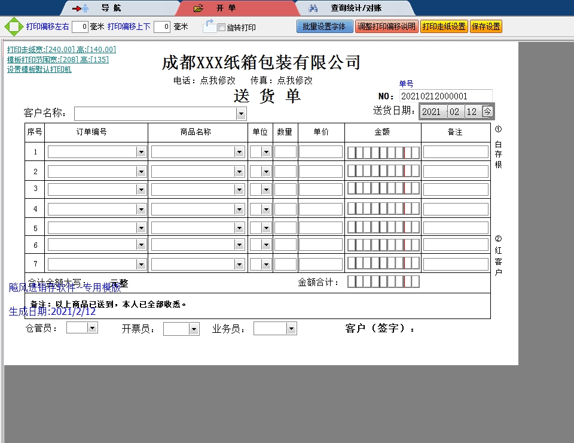Open row 3 商品名称 dropdown
574x443 pixels.
click(x=240, y=190)
